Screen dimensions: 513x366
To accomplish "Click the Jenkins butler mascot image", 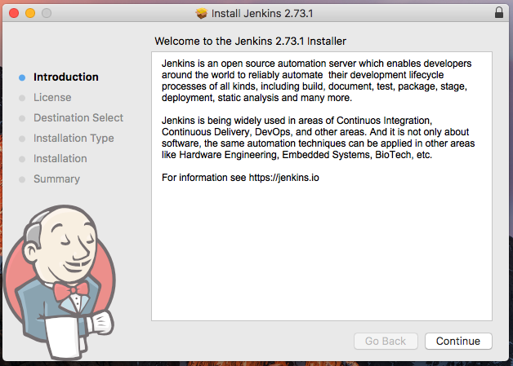I will 60,281.
